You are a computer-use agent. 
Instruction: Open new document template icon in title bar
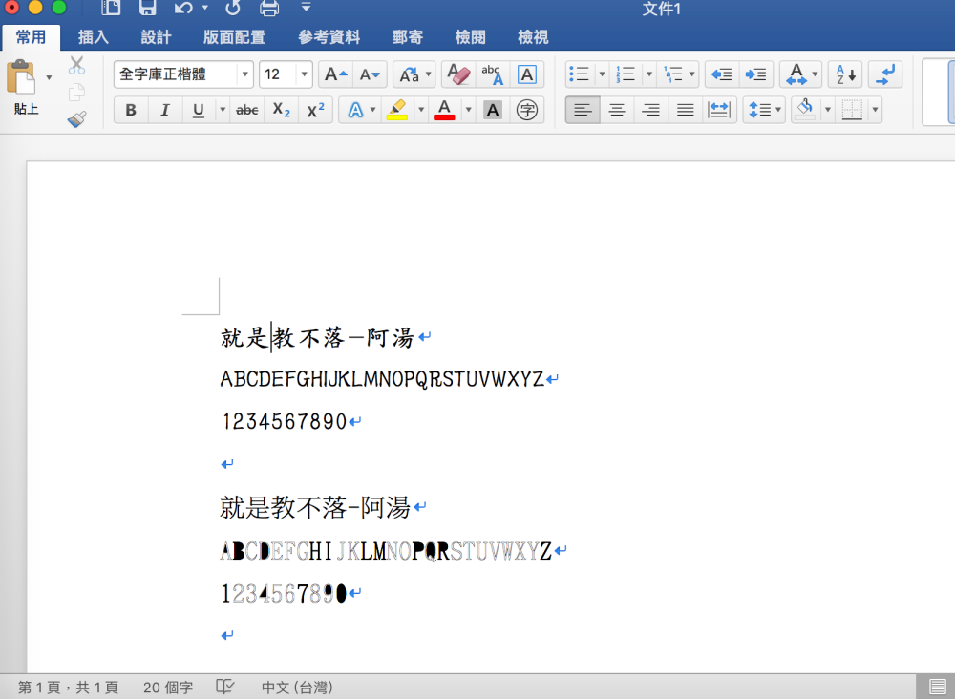click(x=111, y=8)
